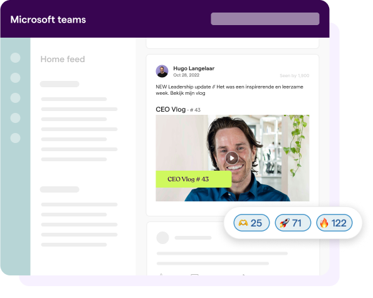Click the Oct 28, 2022 post date
The height and width of the screenshot is (298, 373).
point(186,75)
